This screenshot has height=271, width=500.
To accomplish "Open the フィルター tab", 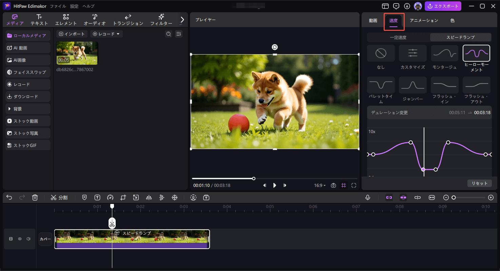I will 161,20.
